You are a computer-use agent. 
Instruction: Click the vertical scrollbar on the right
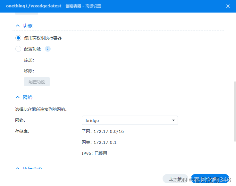tap(234, 111)
